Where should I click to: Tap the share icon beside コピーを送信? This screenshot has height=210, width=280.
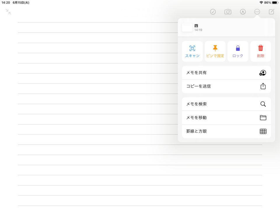pos(263,86)
